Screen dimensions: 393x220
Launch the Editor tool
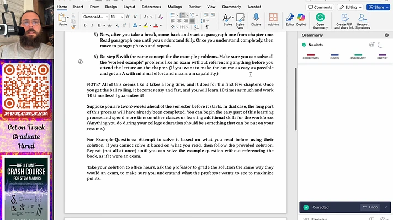pos(290,19)
